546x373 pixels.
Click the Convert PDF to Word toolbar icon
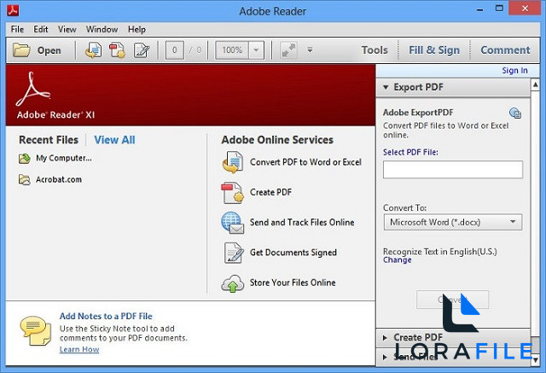(93, 50)
